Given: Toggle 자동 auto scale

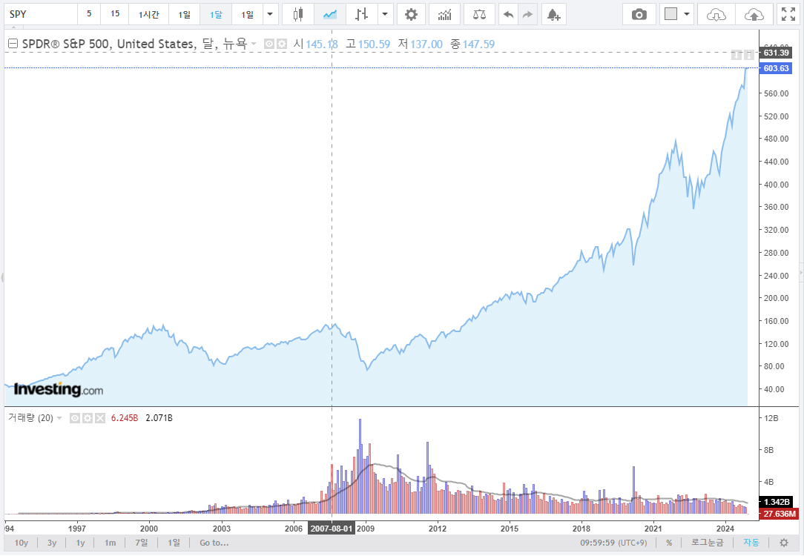Looking at the screenshot, I should [x=751, y=543].
